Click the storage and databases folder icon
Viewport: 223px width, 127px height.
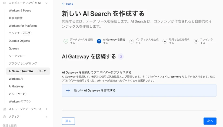tap(4, 109)
